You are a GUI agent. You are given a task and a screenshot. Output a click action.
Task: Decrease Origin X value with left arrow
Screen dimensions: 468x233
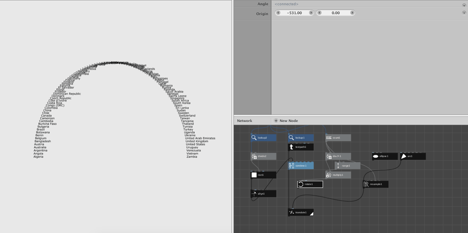(x=278, y=13)
